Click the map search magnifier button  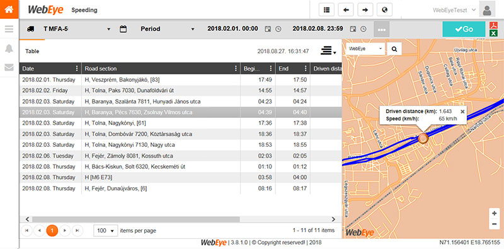pos(394,49)
